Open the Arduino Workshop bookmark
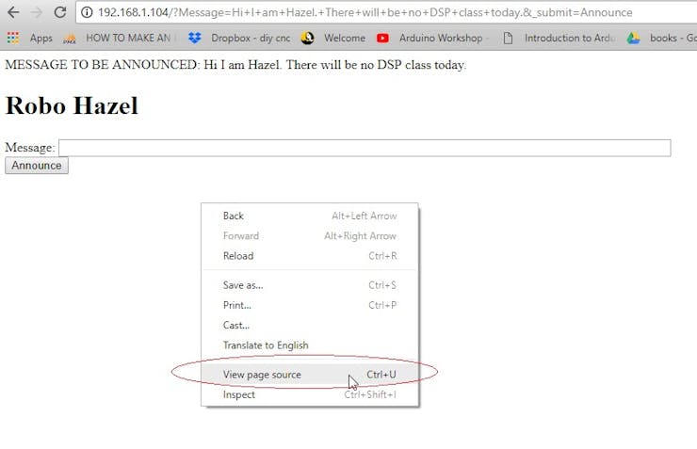This screenshot has width=697, height=449. click(441, 39)
